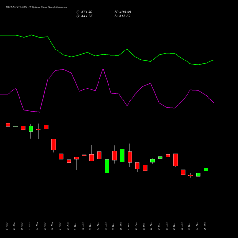238x238 pixels.
Task: Select the low value L: 418.50
Action: tap(122, 16)
